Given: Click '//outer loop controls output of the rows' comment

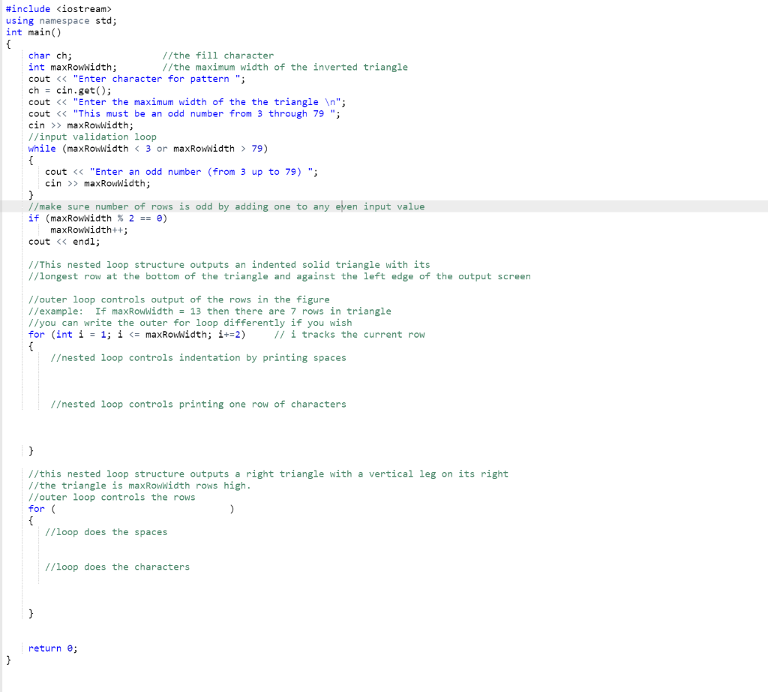Looking at the screenshot, I should click(178, 300).
